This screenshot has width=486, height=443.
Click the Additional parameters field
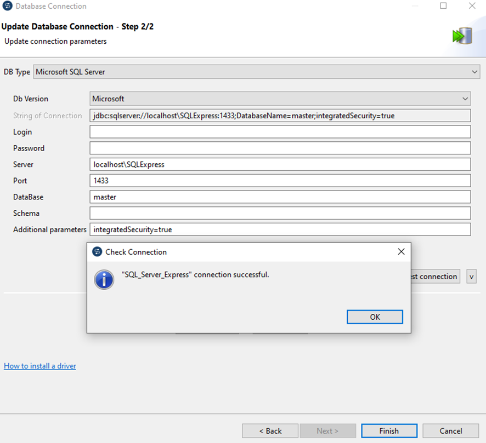click(280, 229)
